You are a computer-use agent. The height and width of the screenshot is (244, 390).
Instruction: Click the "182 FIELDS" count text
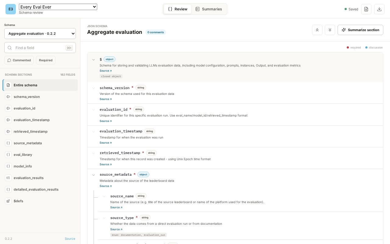[x=68, y=75]
